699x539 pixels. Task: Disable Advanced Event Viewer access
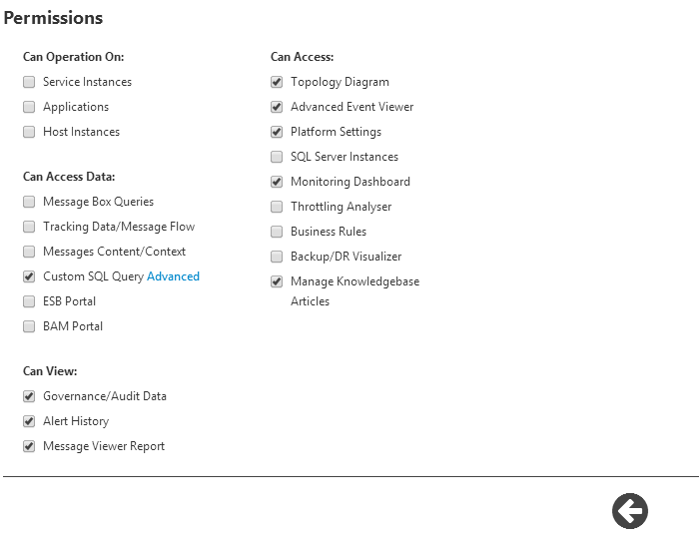(x=277, y=107)
